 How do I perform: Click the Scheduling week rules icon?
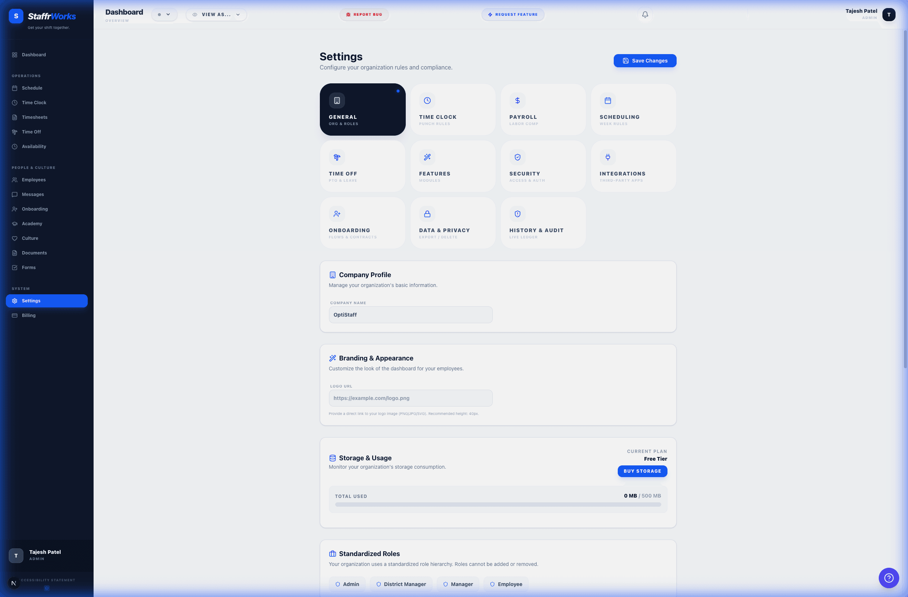(x=608, y=101)
